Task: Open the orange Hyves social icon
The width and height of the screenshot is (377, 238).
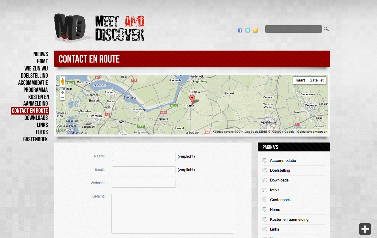Action: tap(255, 30)
